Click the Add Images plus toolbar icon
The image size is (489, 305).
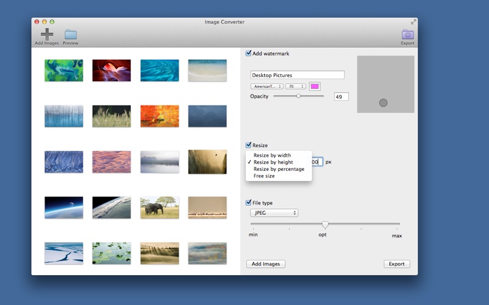[x=47, y=34]
